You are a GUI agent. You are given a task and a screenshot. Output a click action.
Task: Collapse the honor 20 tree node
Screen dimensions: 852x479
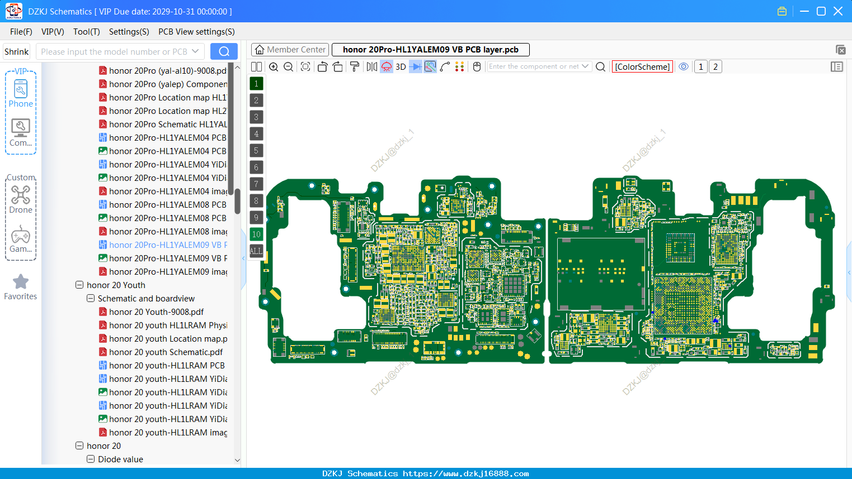point(79,446)
